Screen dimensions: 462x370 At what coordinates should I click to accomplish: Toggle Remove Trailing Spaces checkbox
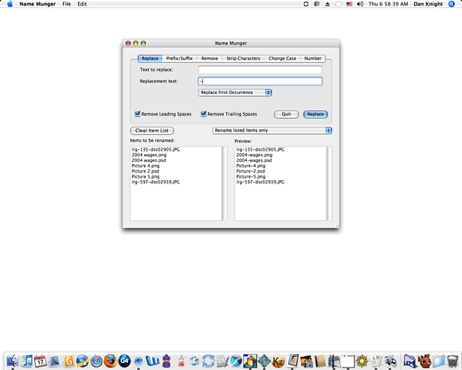click(203, 114)
